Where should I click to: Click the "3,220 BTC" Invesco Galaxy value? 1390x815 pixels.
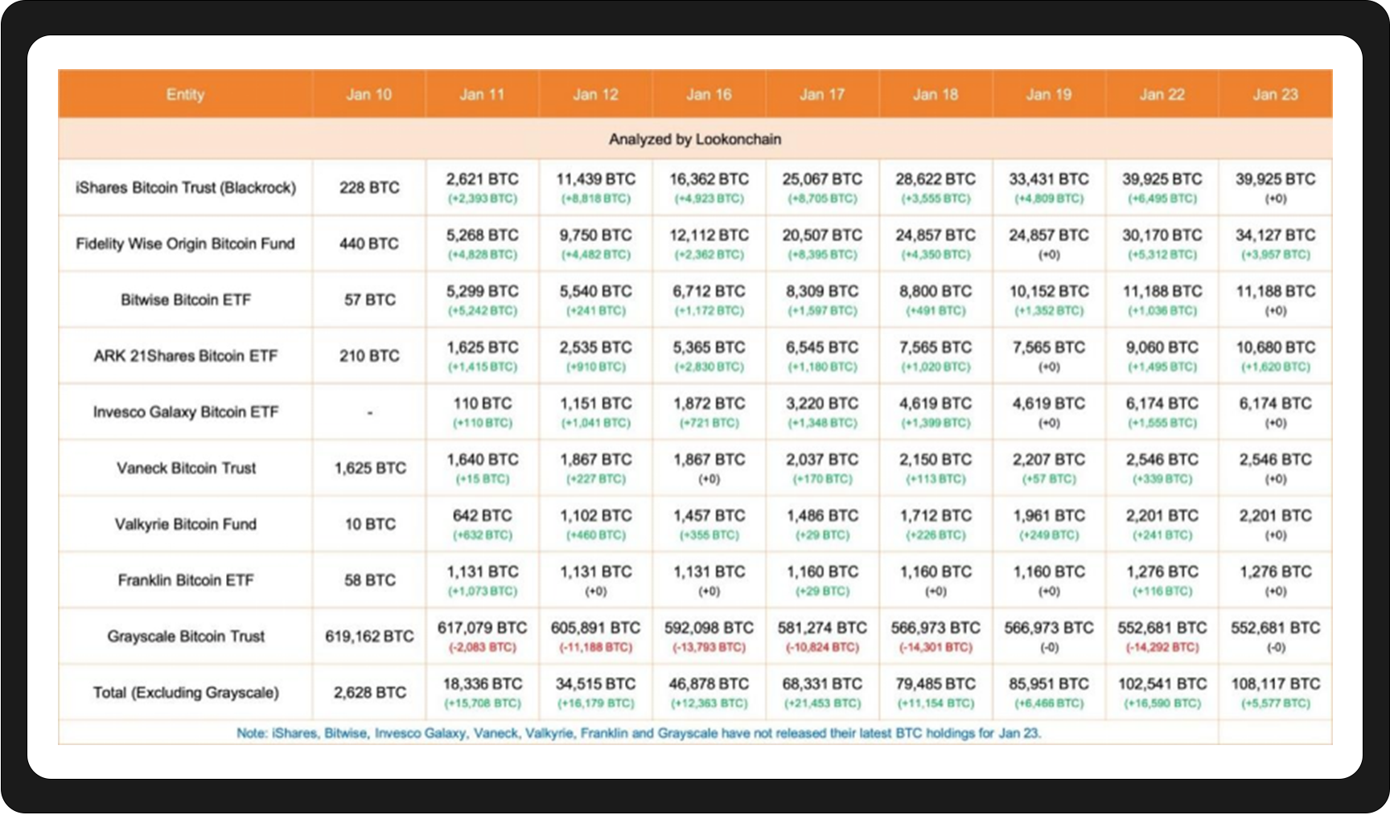pos(822,403)
